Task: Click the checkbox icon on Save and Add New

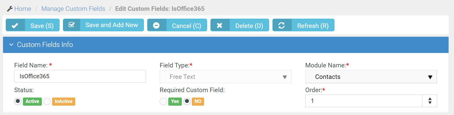Action: 72,25
